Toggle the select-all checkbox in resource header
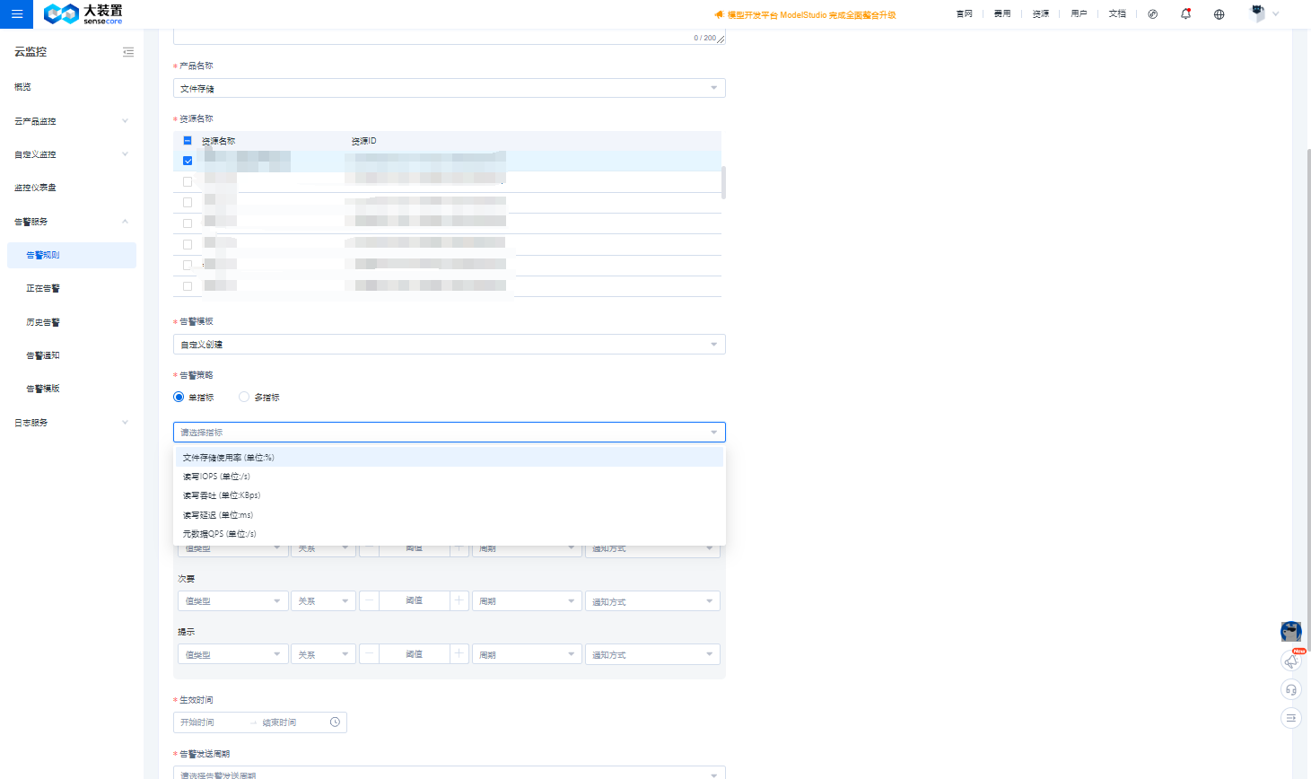 pos(188,141)
